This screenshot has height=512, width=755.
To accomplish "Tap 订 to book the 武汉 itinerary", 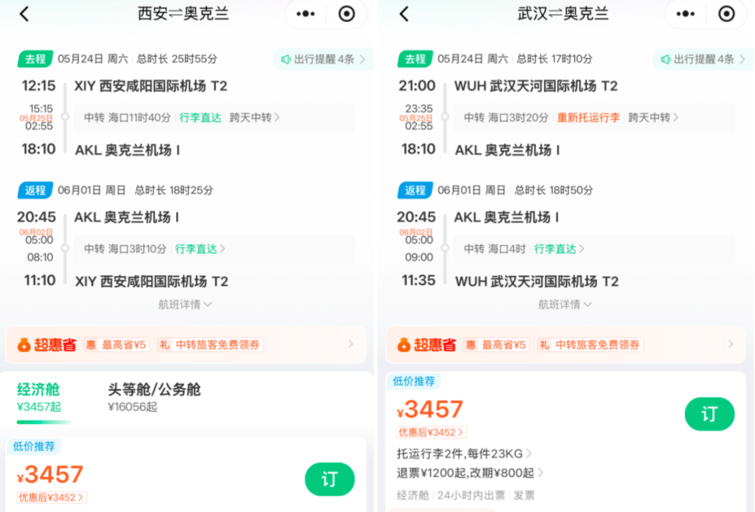I will (x=710, y=414).
